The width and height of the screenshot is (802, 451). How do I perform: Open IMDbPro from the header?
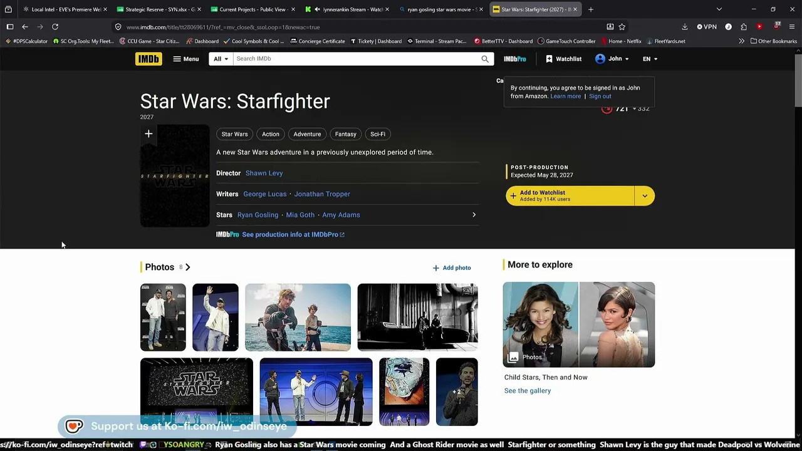[515, 59]
